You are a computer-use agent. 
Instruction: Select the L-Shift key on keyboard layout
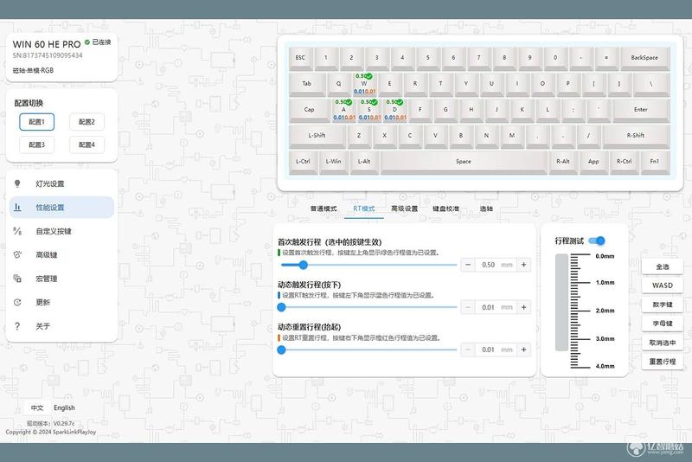pos(317,136)
